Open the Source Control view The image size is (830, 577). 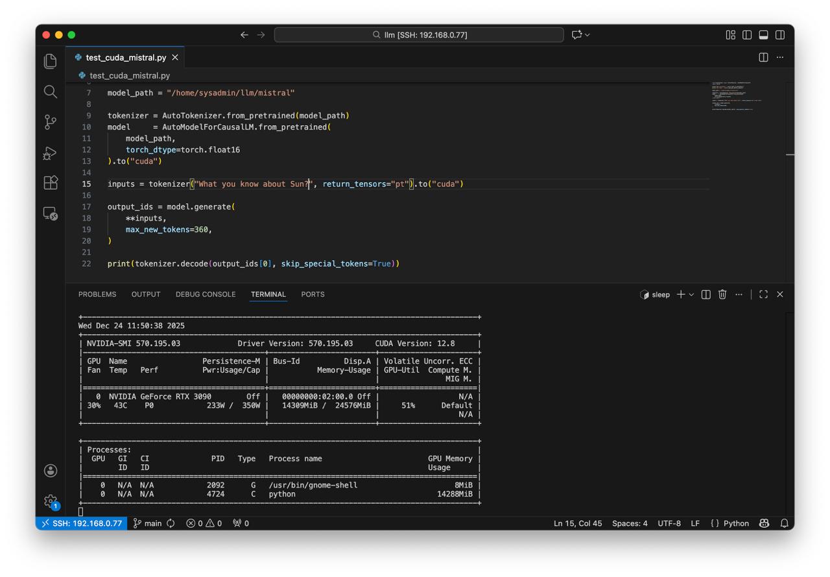pyautogui.click(x=51, y=122)
